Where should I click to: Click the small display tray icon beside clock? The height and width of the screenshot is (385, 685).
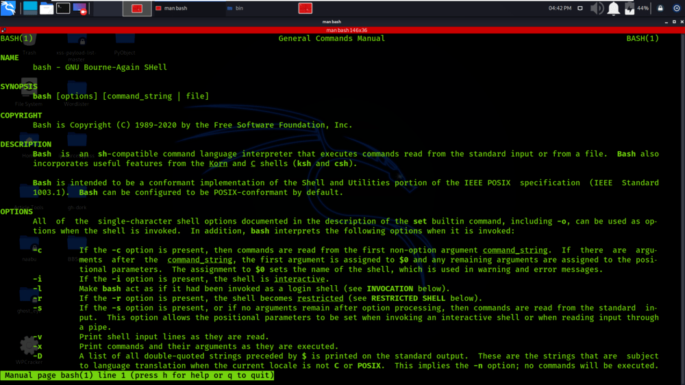pyautogui.click(x=580, y=8)
